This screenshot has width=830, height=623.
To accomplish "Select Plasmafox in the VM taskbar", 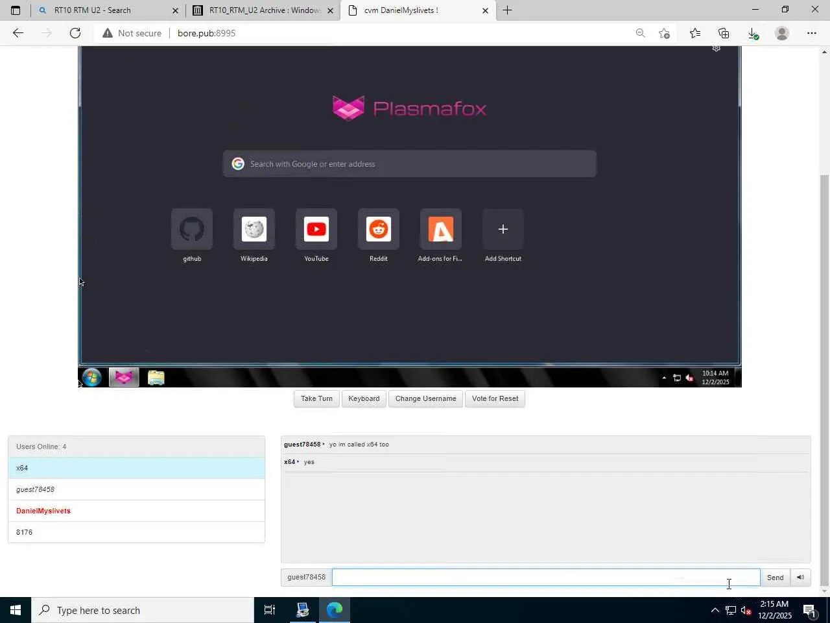I will (123, 377).
